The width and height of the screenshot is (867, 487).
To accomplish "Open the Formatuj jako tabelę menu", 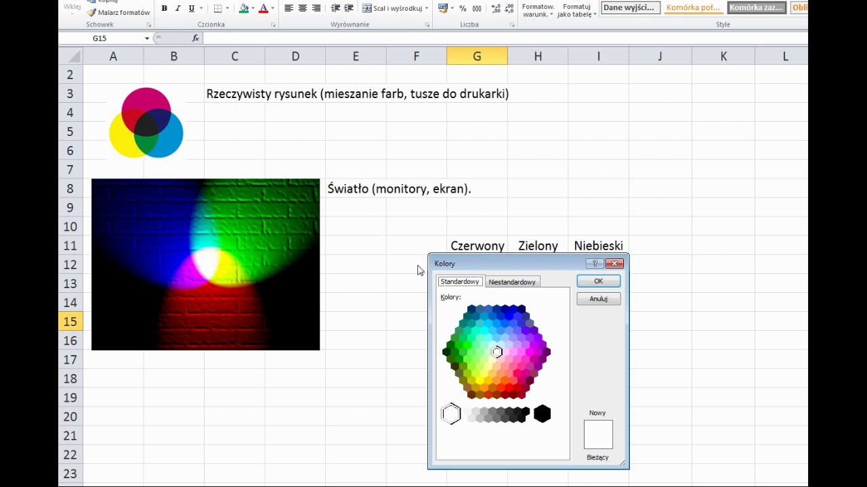I will point(577,10).
